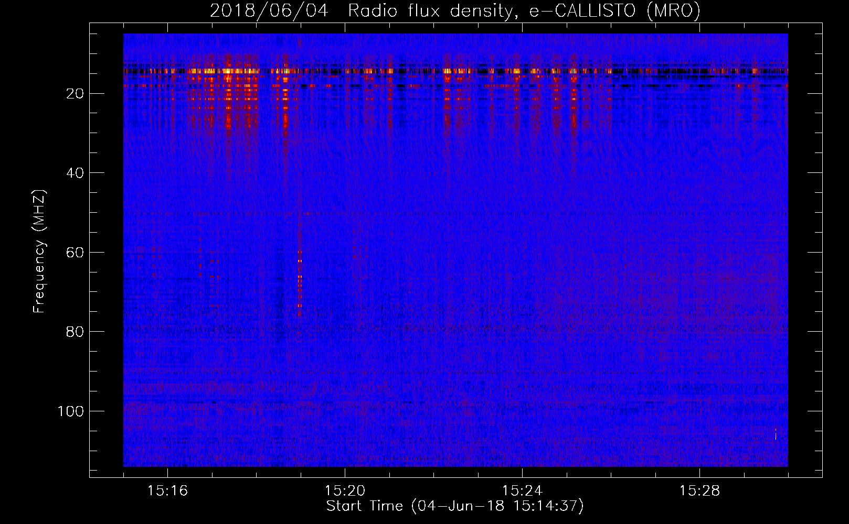
Task: Click the '15:28' time tick label
Action: click(x=699, y=491)
